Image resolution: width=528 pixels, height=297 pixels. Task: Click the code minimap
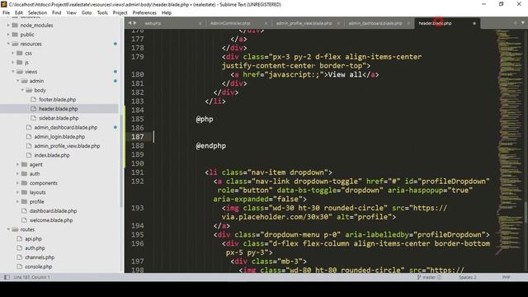pyautogui.click(x=510, y=141)
